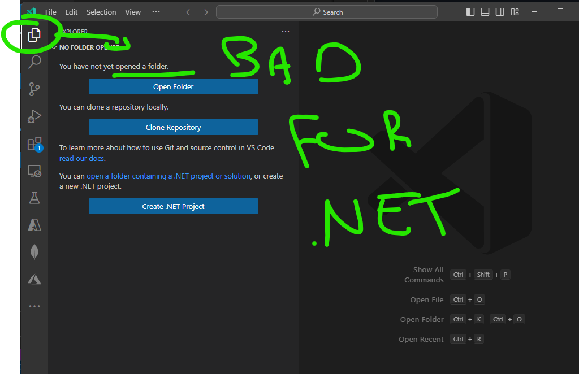
Task: Toggle primary side bar layout icon
Action: point(470,12)
